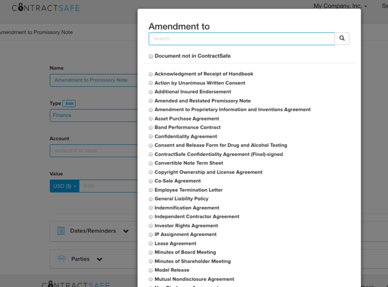This screenshot has height=287, width=388.
Task: Select Minutes of Shareholder Meeting
Action: (x=150, y=262)
